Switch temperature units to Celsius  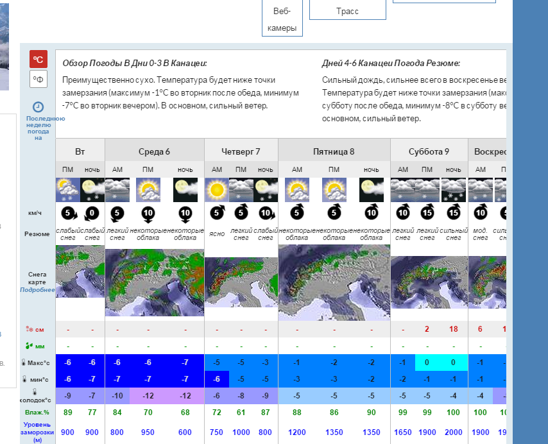[x=39, y=59]
